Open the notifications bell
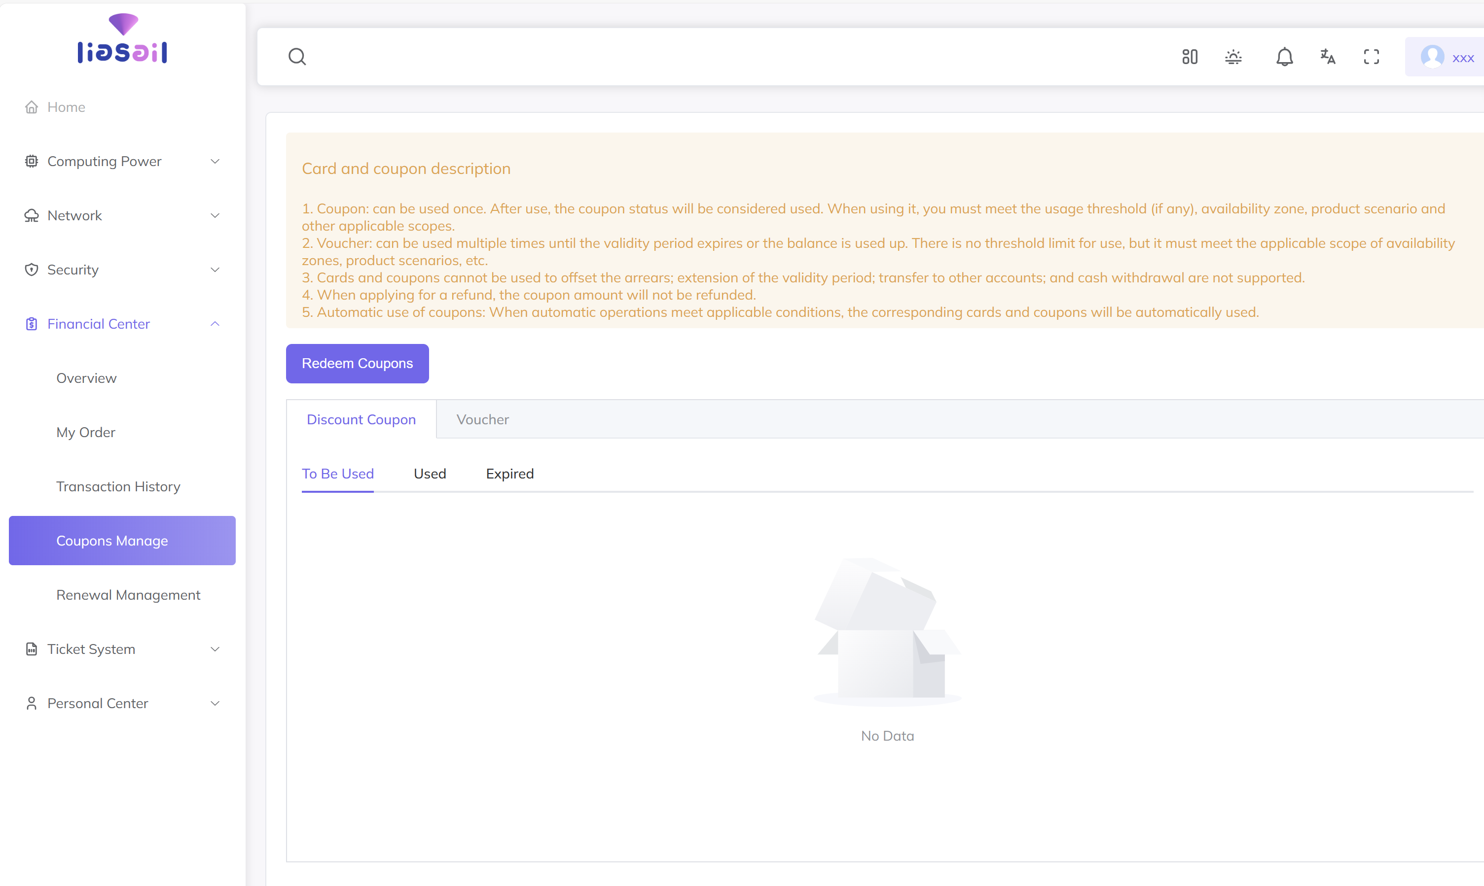The width and height of the screenshot is (1484, 886). pyautogui.click(x=1284, y=57)
